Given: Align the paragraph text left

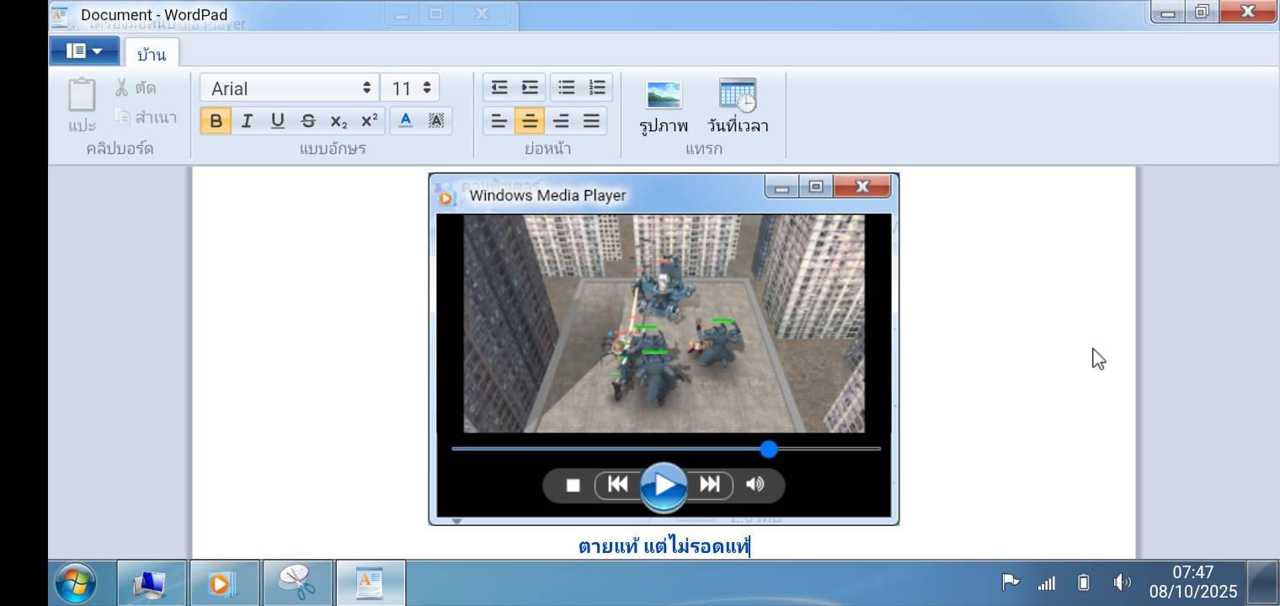Looking at the screenshot, I should pyautogui.click(x=499, y=121).
